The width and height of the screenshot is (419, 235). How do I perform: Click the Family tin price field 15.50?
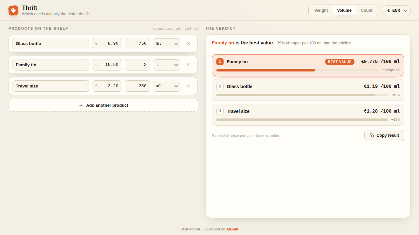point(107,65)
